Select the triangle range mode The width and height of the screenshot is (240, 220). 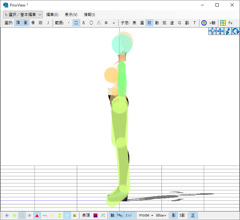99,23
